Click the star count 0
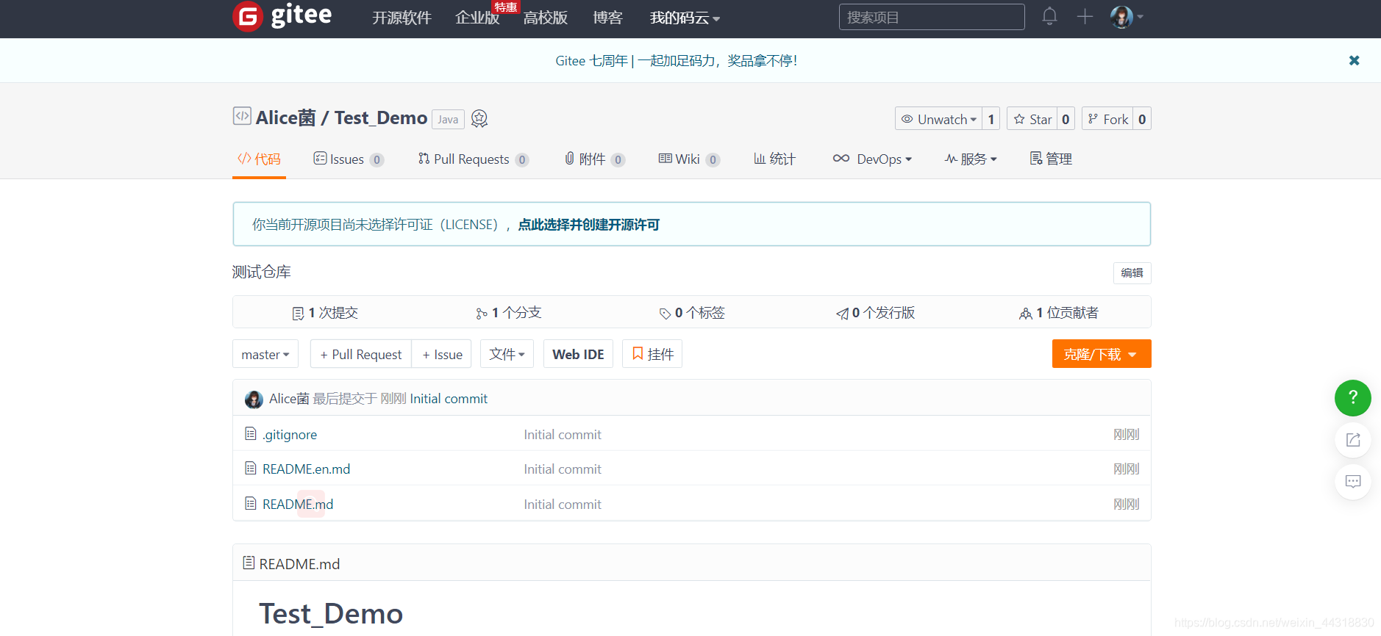The image size is (1381, 636). pyautogui.click(x=1066, y=119)
